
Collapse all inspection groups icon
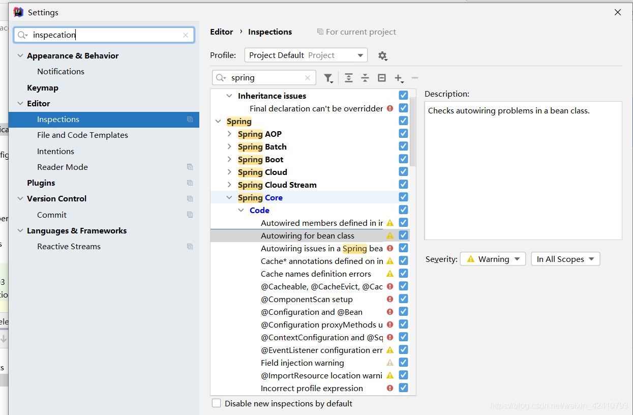[x=365, y=78]
